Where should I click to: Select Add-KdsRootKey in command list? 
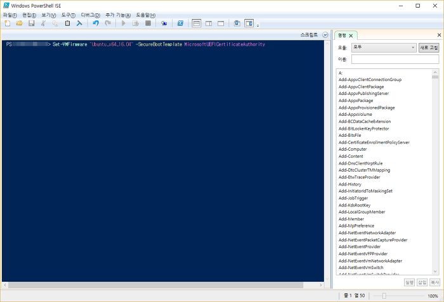pos(354,205)
